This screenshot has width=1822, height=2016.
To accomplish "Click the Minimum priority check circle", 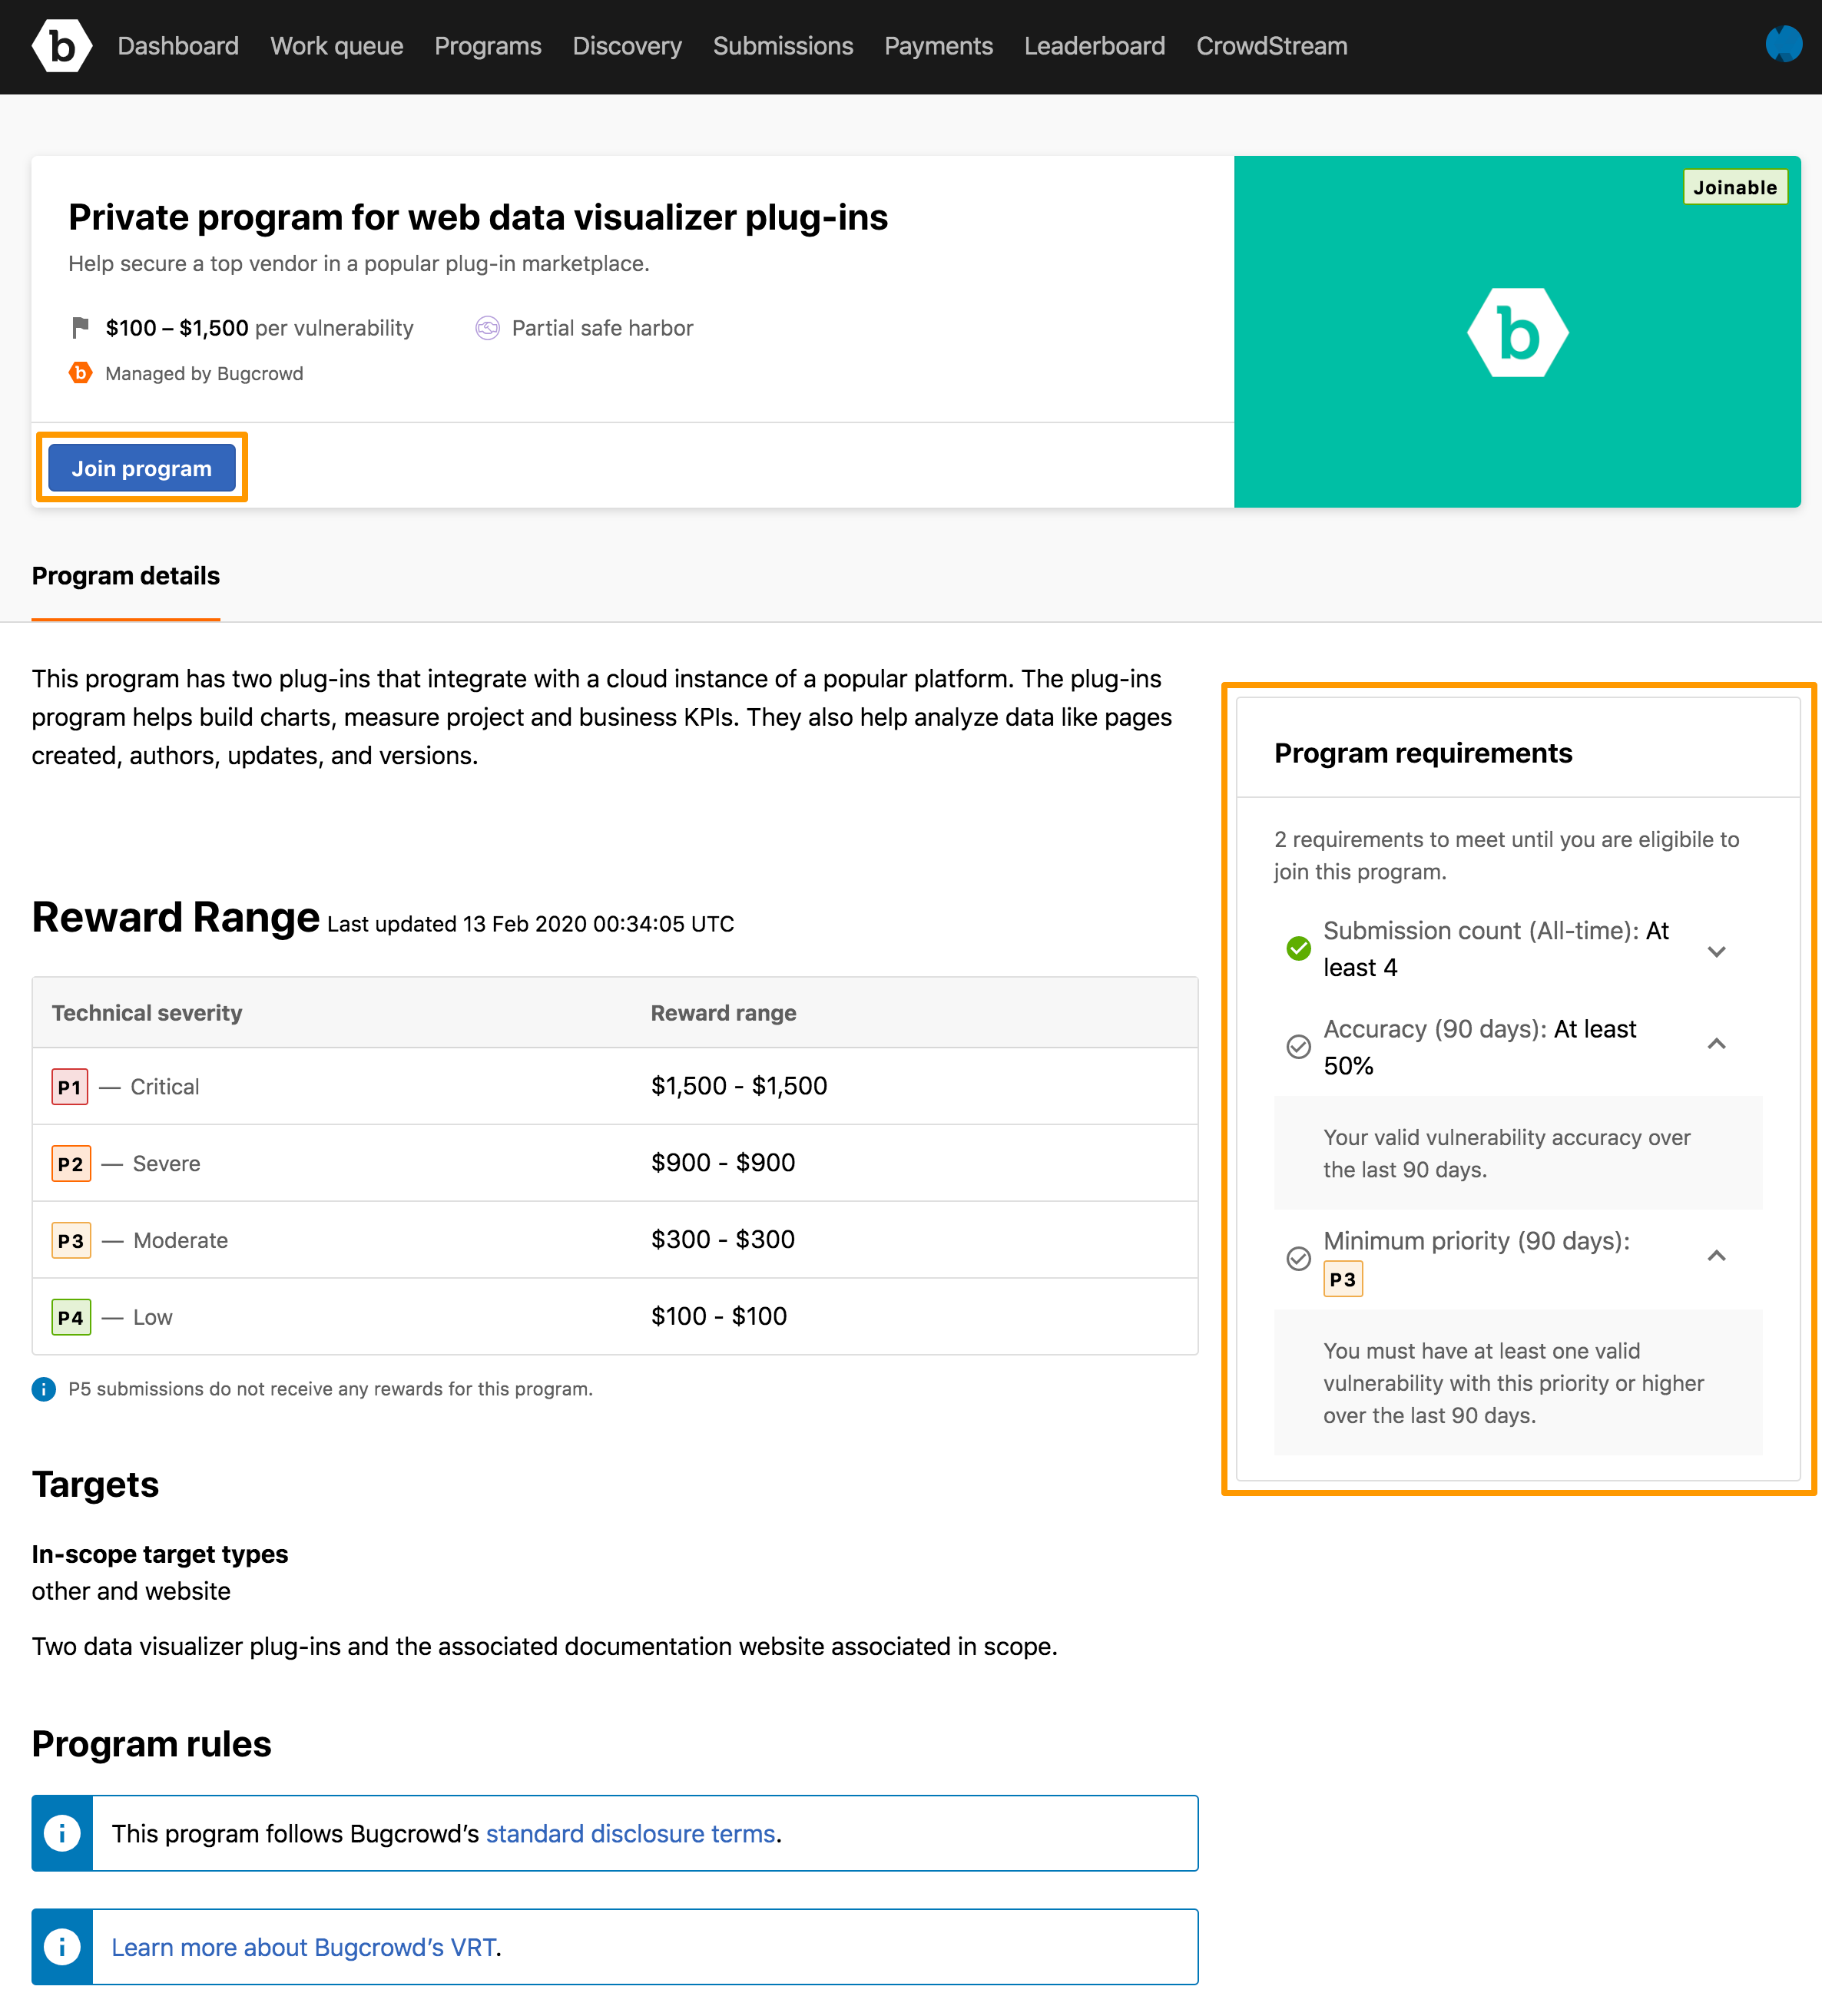I will 1298,1258.
